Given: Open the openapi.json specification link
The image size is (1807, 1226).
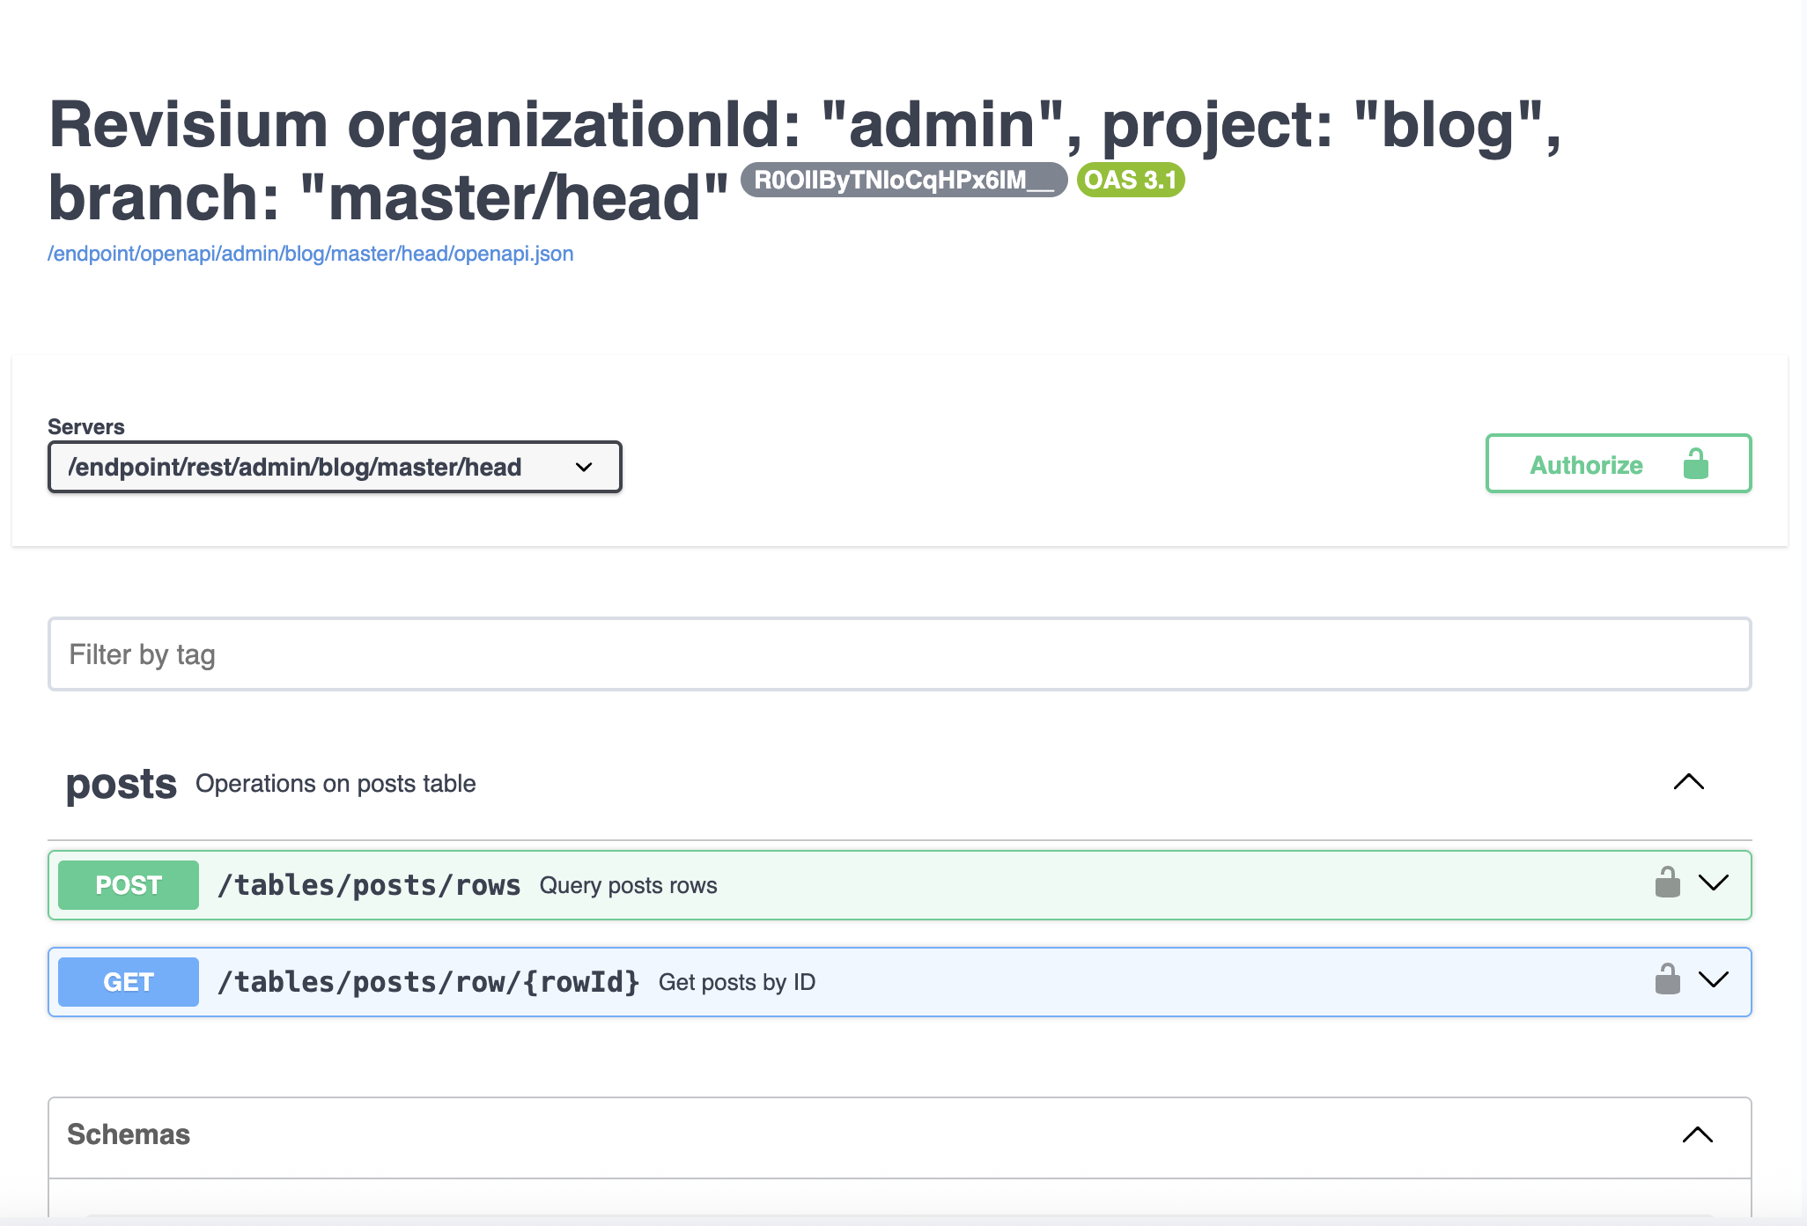Looking at the screenshot, I should tap(310, 253).
